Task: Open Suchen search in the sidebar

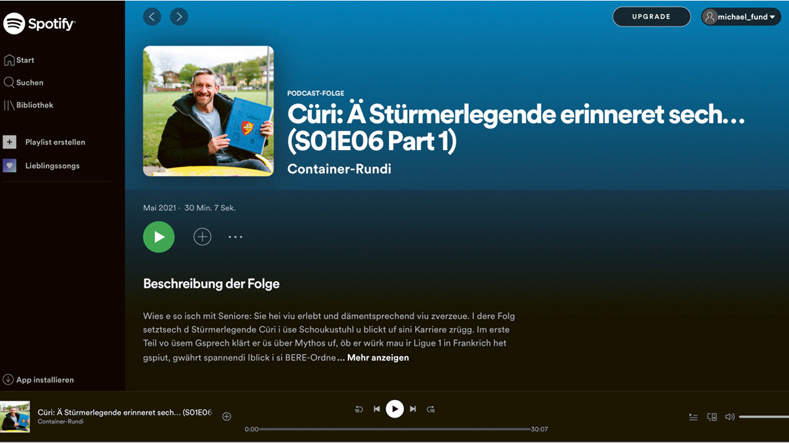Action: (24, 83)
